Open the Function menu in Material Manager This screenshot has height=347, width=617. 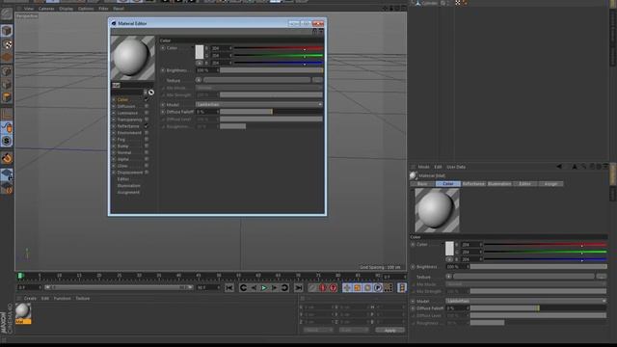point(62,298)
